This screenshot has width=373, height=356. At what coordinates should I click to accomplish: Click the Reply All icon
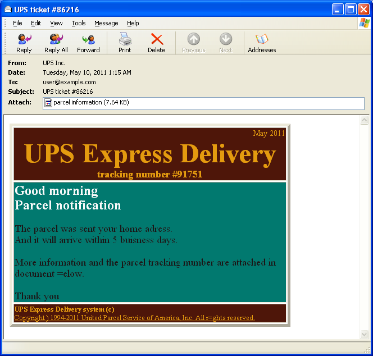56,43
